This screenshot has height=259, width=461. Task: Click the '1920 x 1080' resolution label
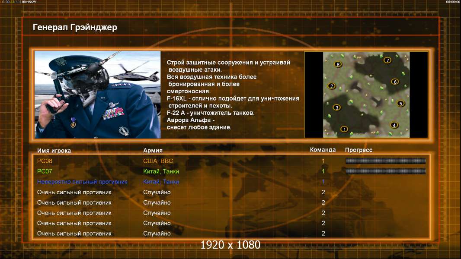point(230,245)
